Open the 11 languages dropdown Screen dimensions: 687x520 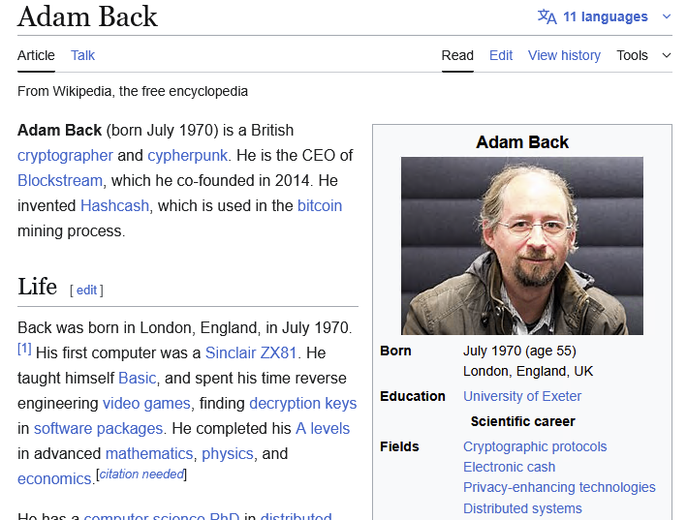(x=605, y=16)
